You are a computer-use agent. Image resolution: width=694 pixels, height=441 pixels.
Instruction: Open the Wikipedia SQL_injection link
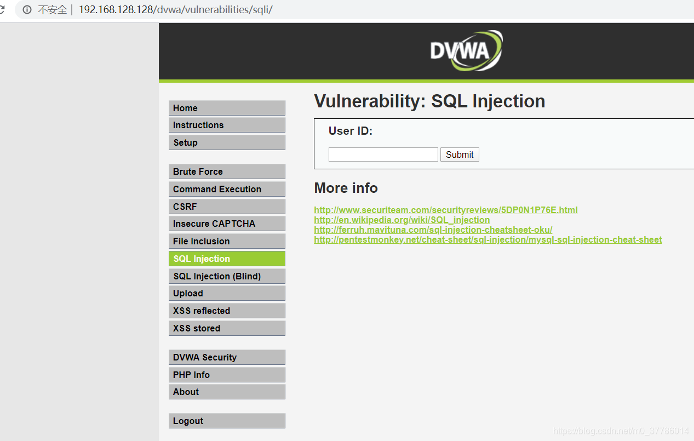tap(402, 220)
